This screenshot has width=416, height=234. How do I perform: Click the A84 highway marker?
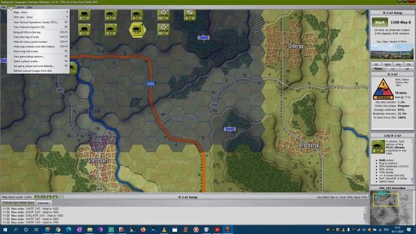151,84
